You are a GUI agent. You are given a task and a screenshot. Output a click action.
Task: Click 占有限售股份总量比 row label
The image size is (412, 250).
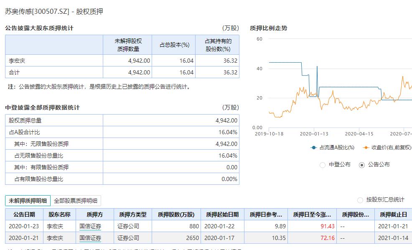[38, 179]
